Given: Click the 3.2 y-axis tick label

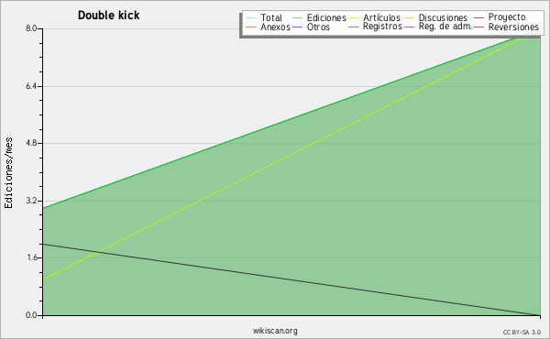Looking at the screenshot, I should 31,201.
